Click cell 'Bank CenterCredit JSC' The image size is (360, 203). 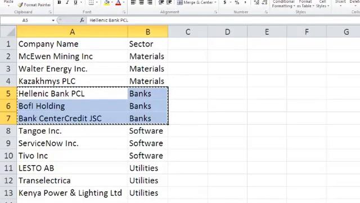click(72, 118)
